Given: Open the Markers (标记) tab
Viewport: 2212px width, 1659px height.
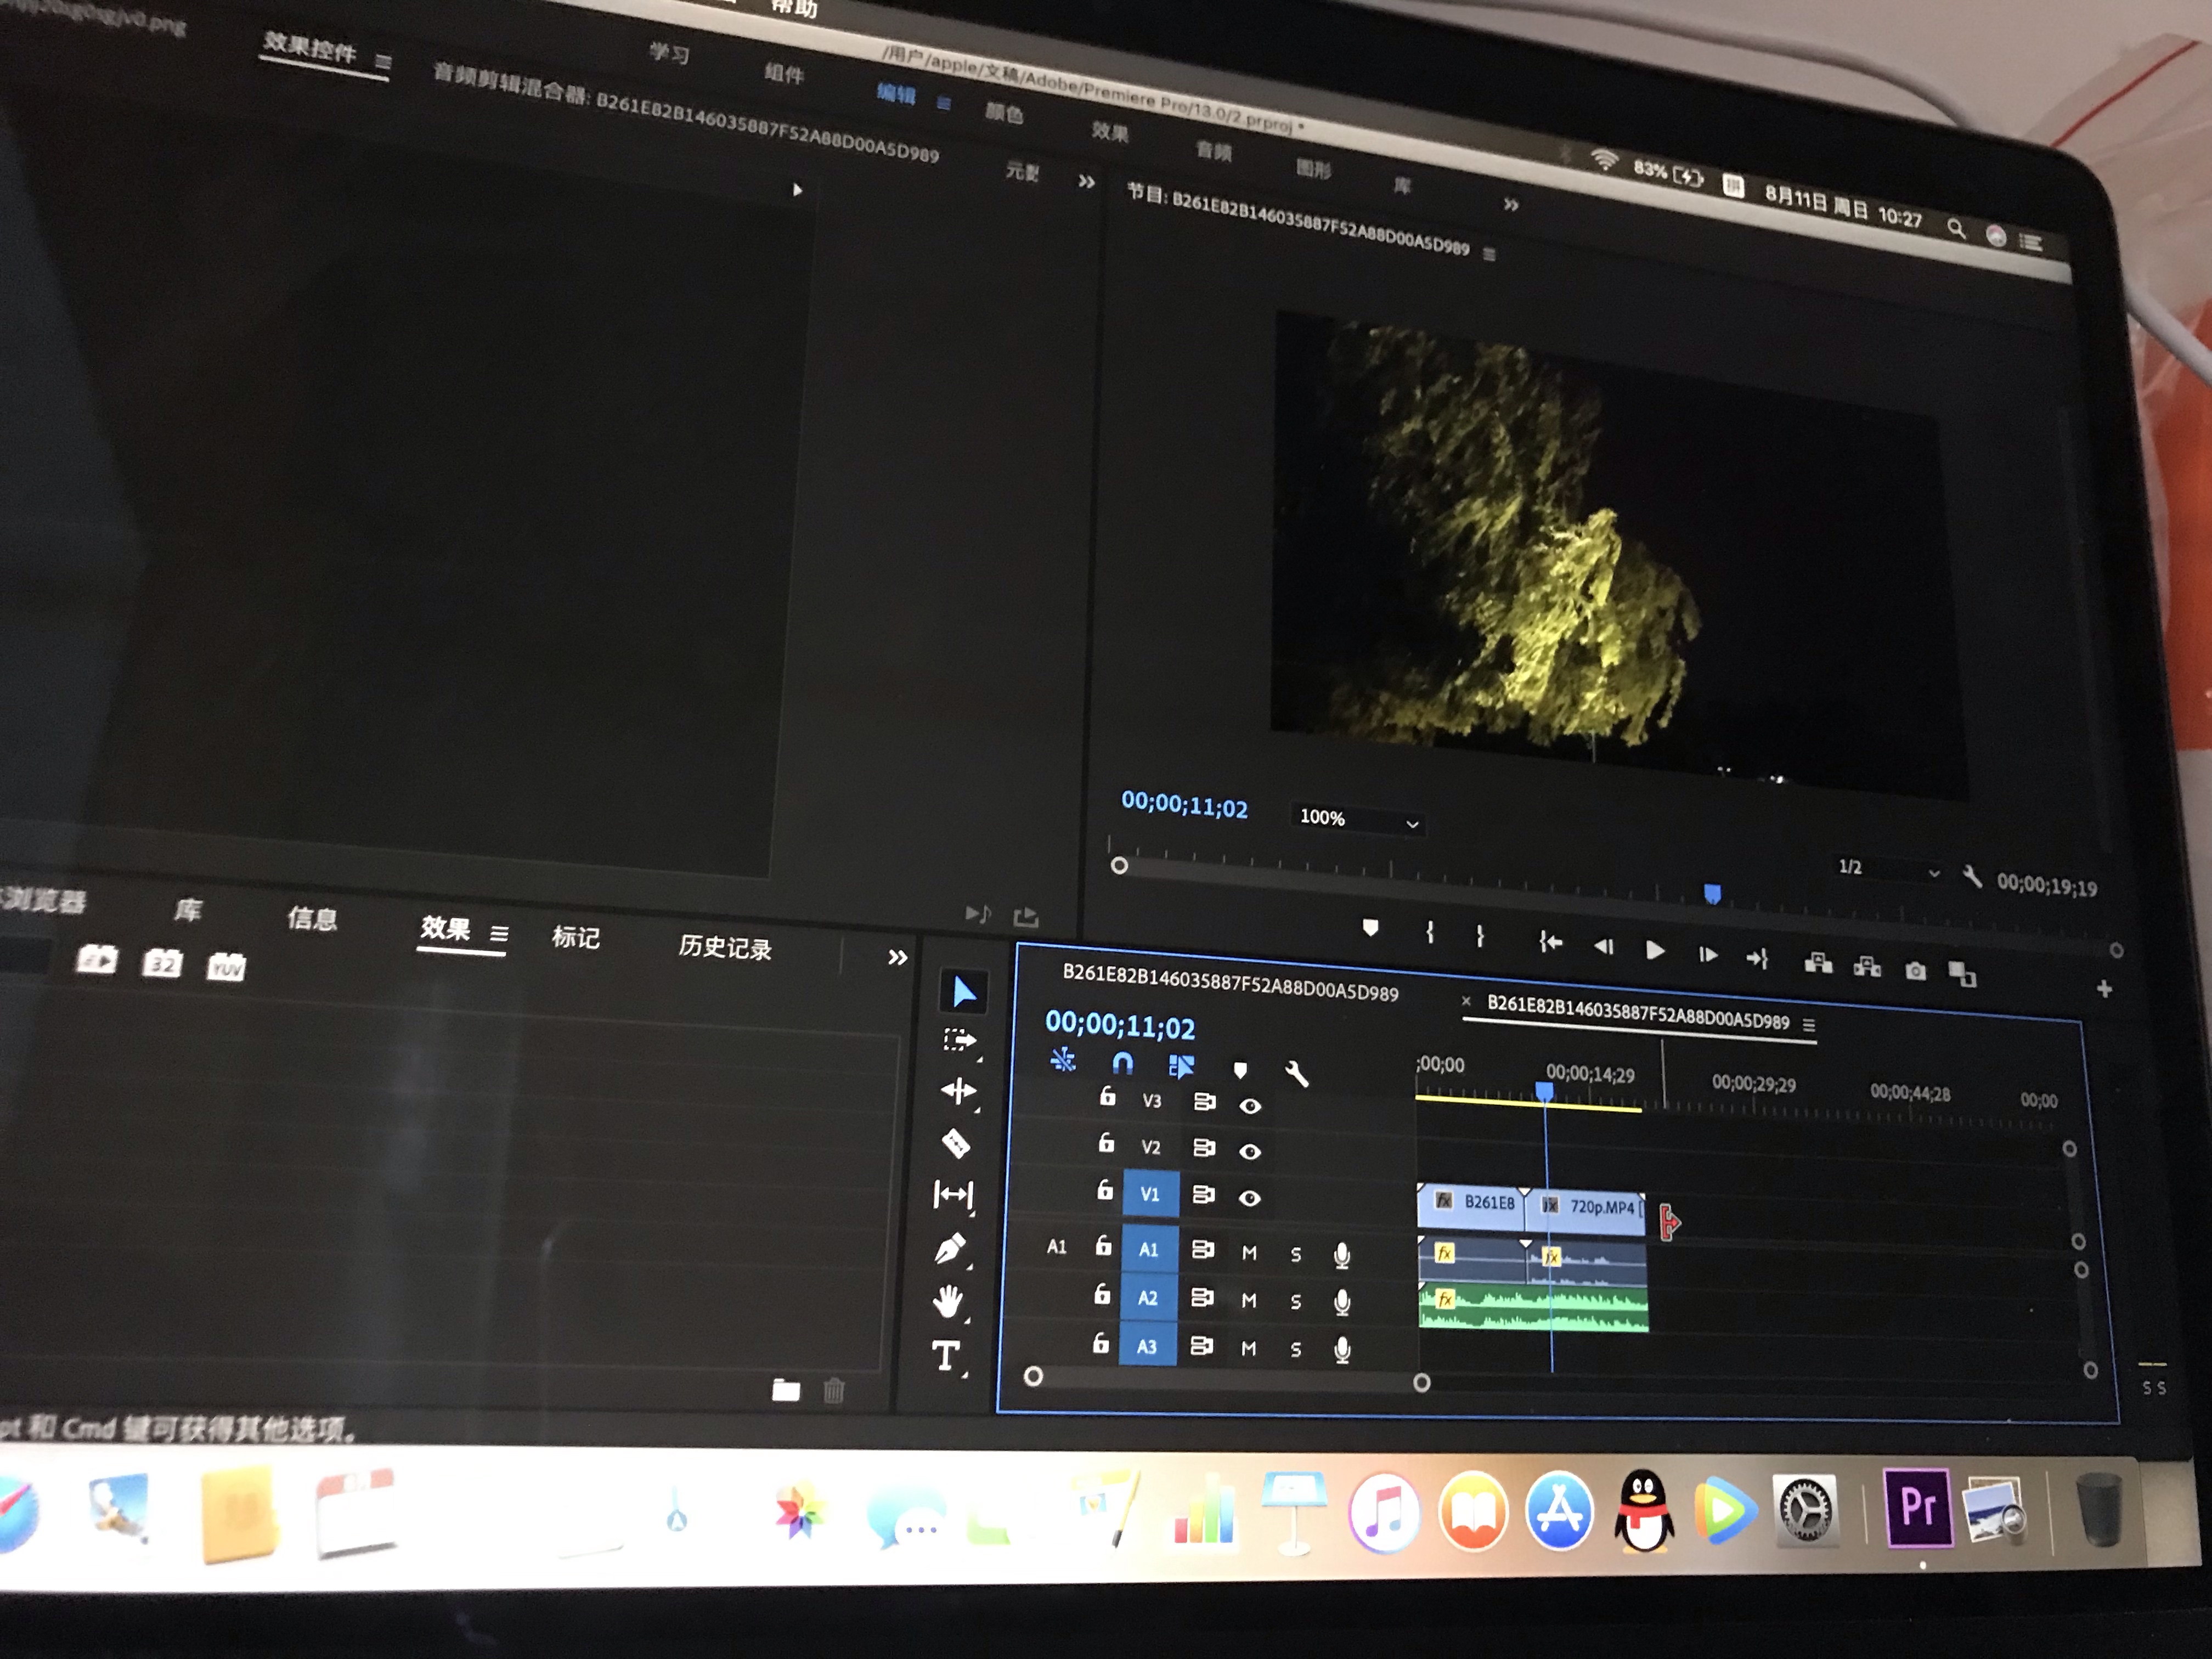Looking at the screenshot, I should [x=576, y=938].
